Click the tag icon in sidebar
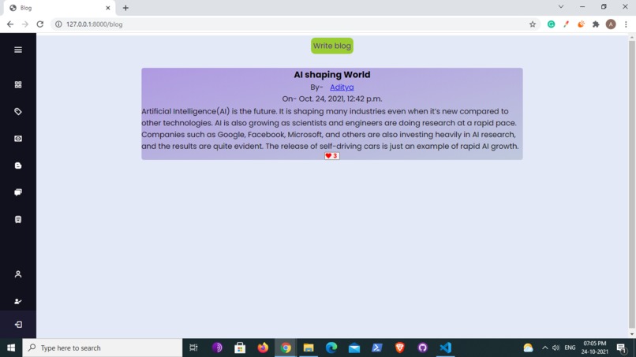Screen dimensions: 636x357 pos(18,111)
